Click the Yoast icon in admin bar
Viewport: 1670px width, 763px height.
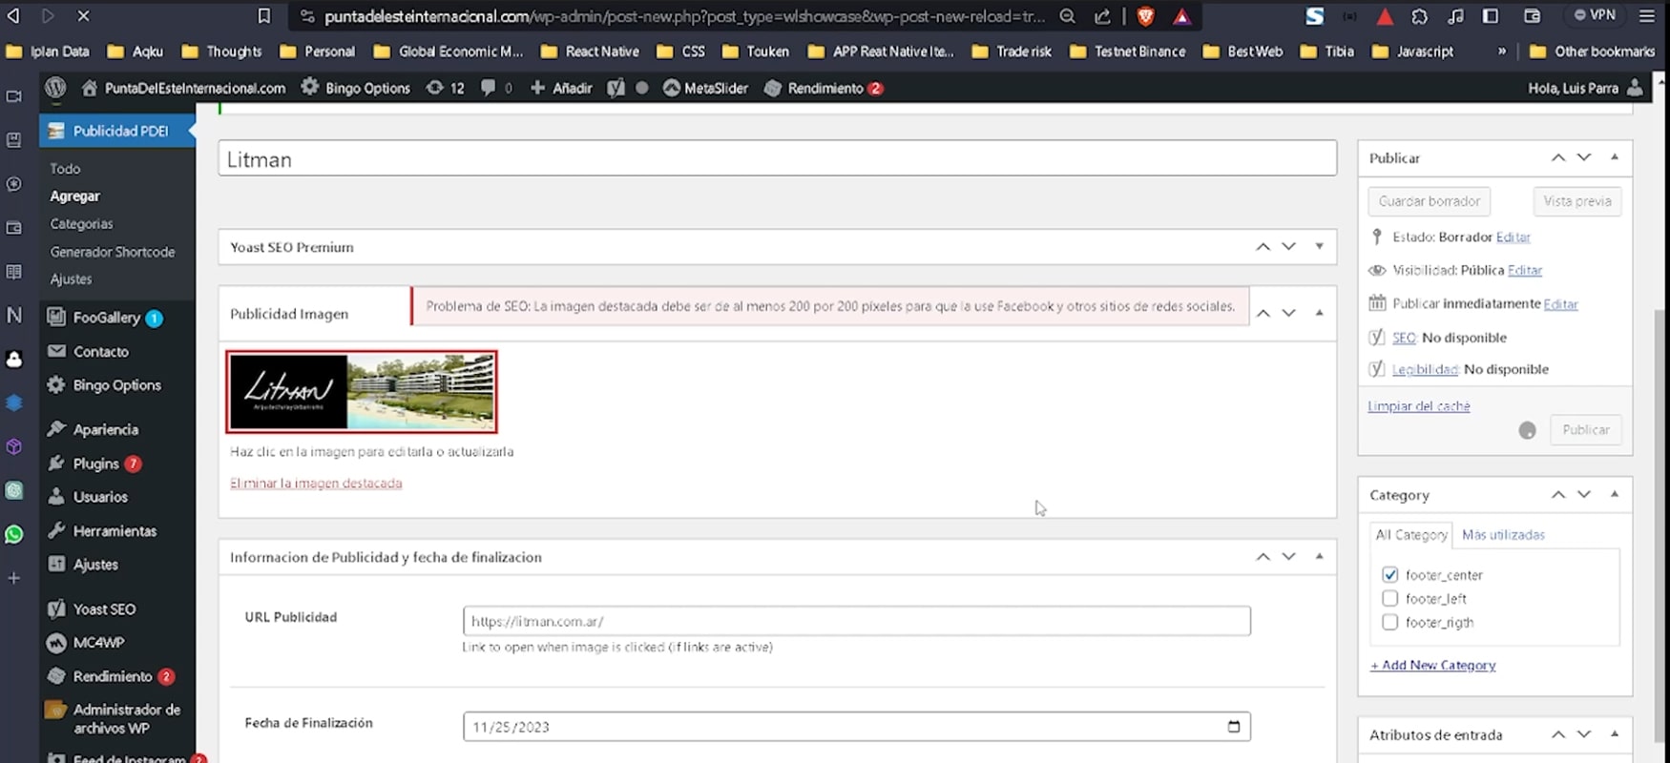616,88
